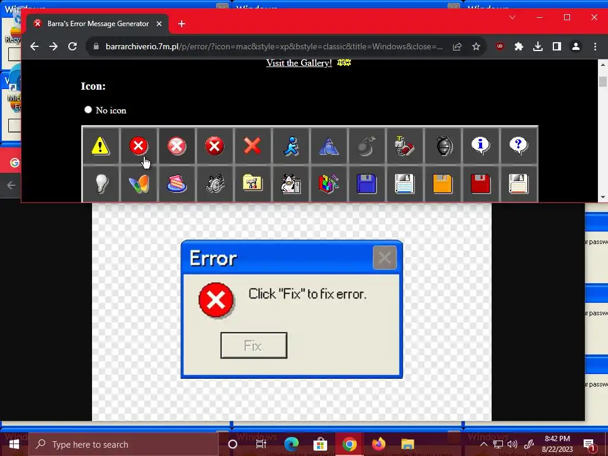
Task: Choose the white floppy with blue label
Action: tap(404, 184)
